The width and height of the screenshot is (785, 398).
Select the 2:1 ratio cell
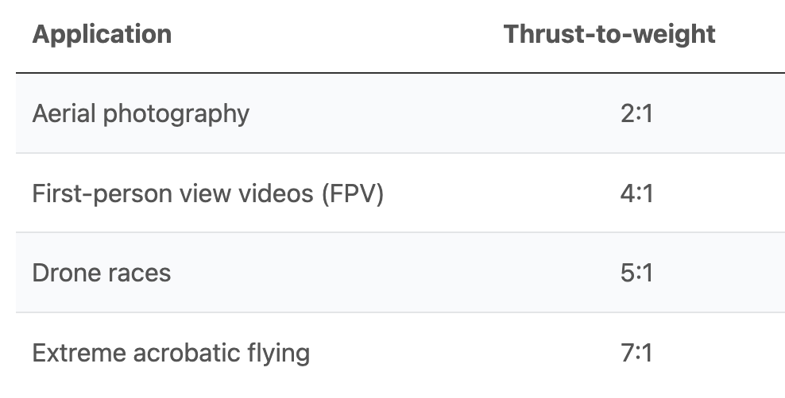pyautogui.click(x=636, y=114)
